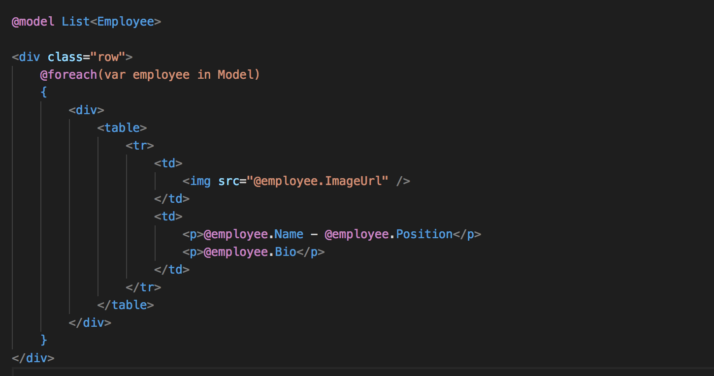
Task: Click the Bio property in second paragraph
Action: tap(286, 252)
